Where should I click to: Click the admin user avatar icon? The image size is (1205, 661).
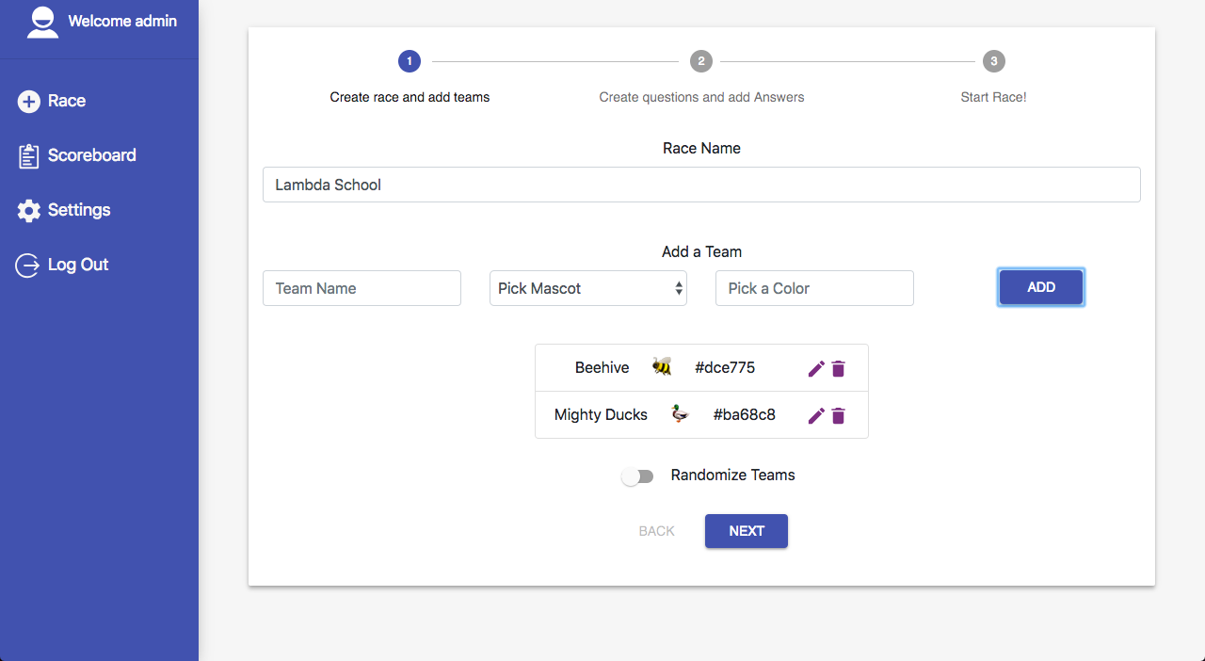click(42, 22)
